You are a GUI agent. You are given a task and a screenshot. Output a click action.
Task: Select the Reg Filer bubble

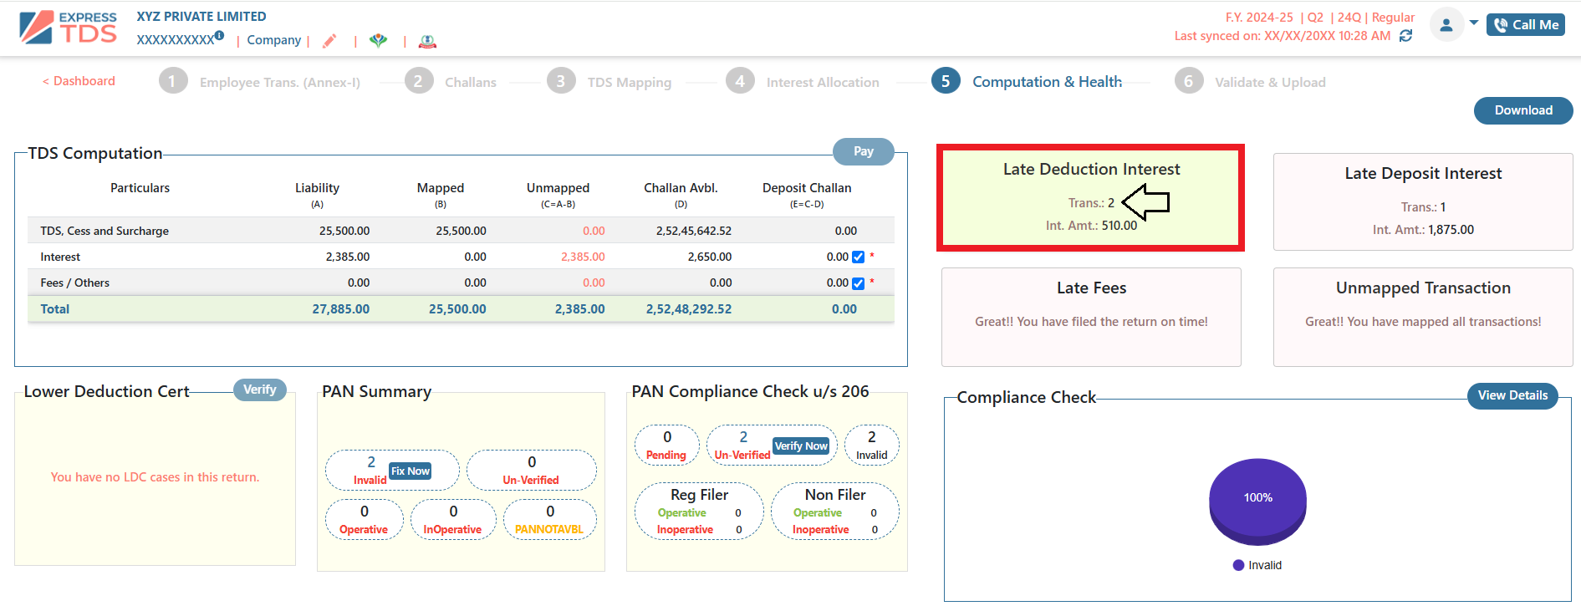pyautogui.click(x=699, y=511)
